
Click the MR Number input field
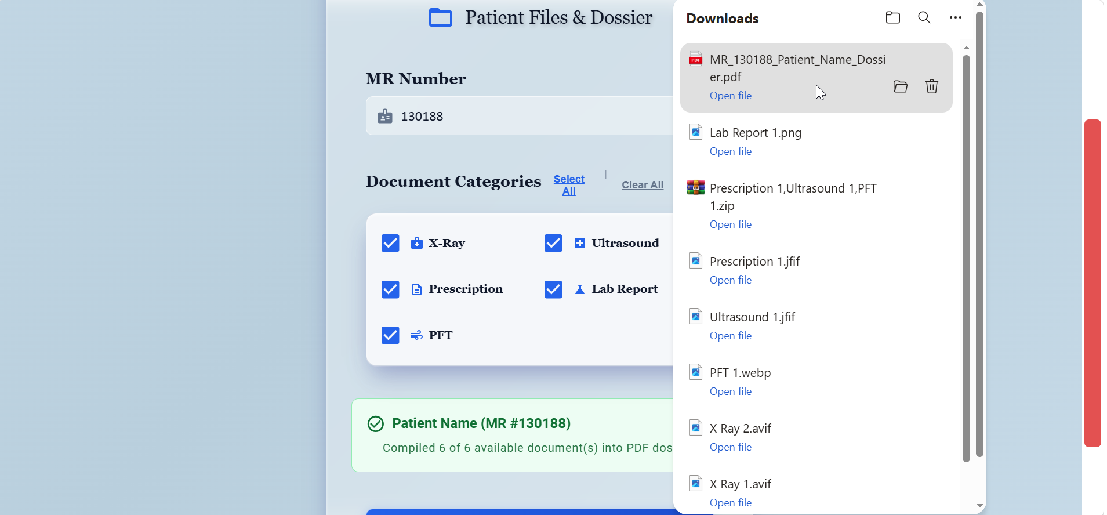click(520, 116)
